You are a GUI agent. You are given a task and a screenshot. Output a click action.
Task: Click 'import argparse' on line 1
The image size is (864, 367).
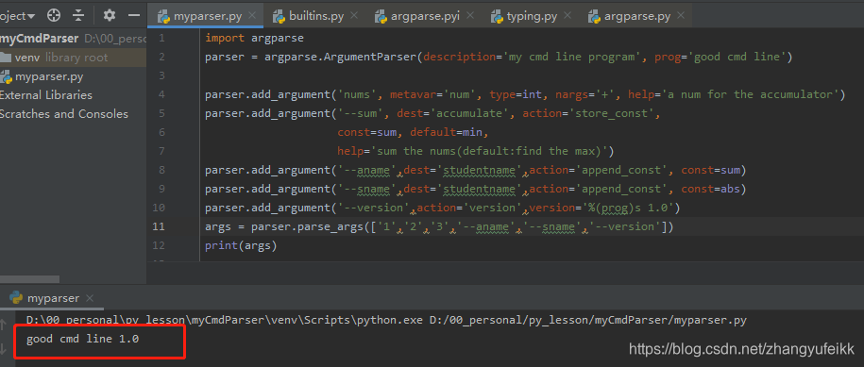tap(254, 38)
